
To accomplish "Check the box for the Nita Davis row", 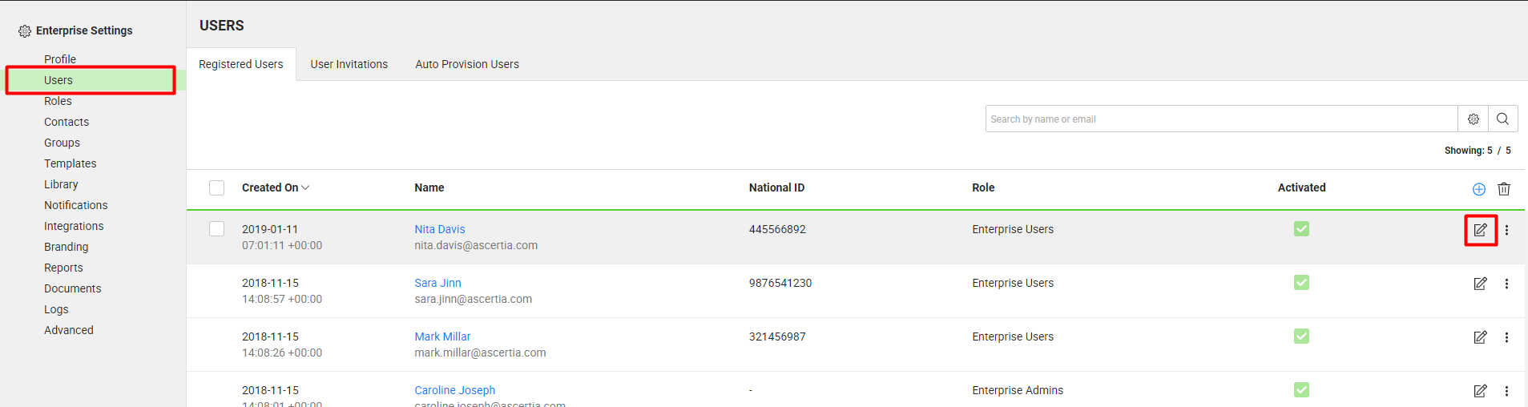I will [216, 229].
